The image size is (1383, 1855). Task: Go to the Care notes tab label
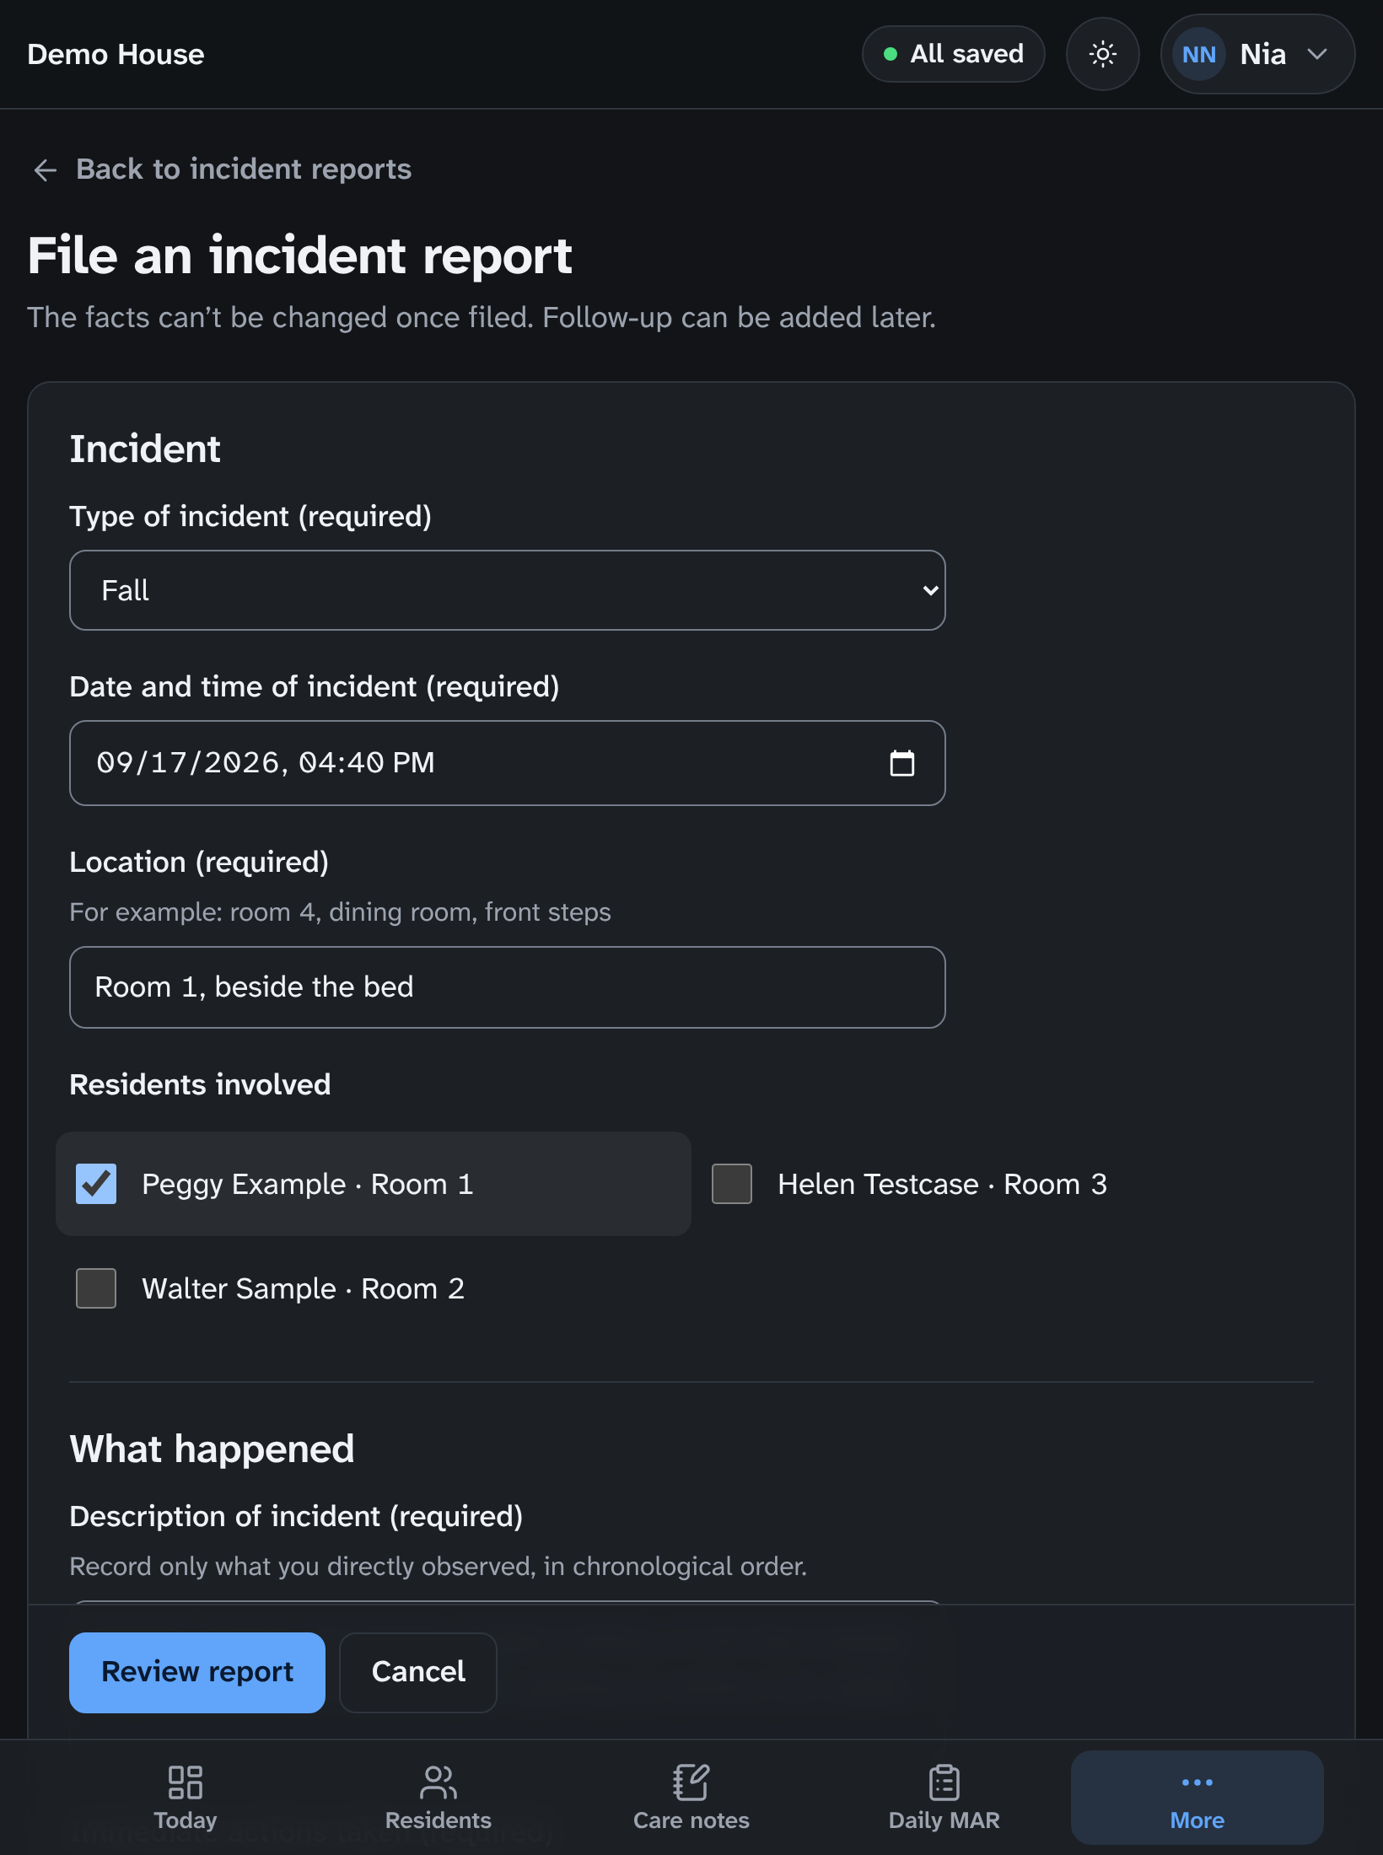click(x=691, y=1820)
